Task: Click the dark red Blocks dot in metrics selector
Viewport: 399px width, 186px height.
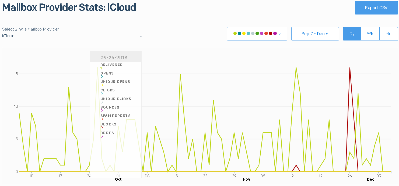Action: click(x=271, y=34)
